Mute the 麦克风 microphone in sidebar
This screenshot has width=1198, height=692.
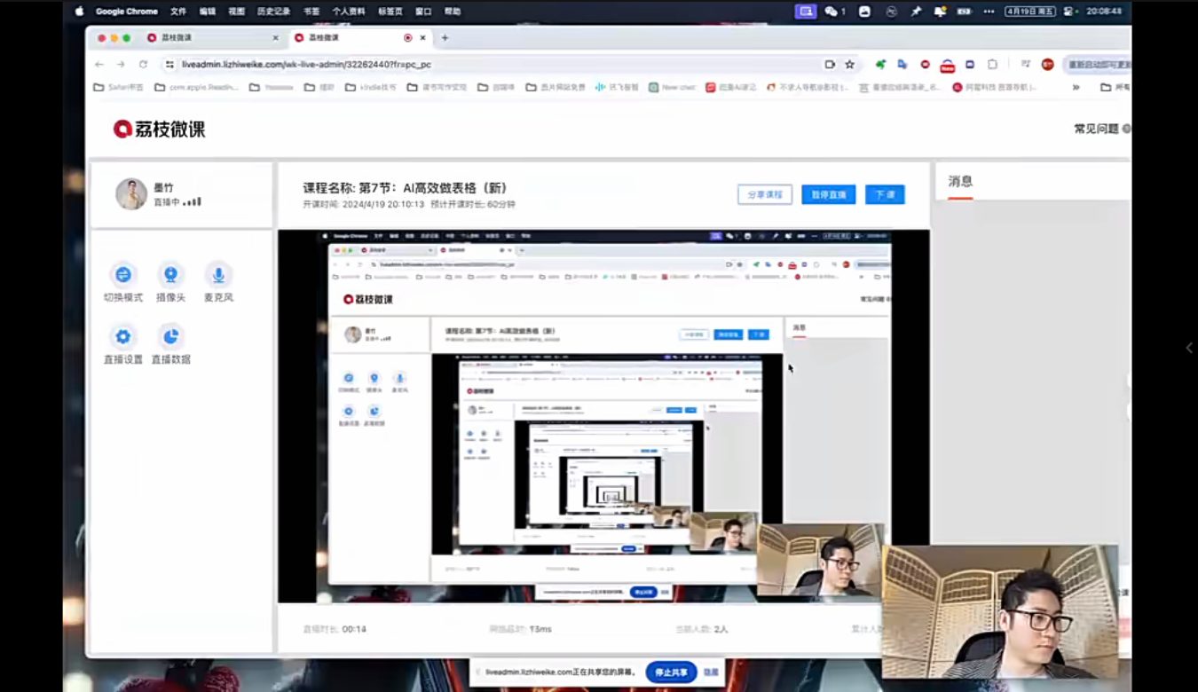click(x=218, y=274)
